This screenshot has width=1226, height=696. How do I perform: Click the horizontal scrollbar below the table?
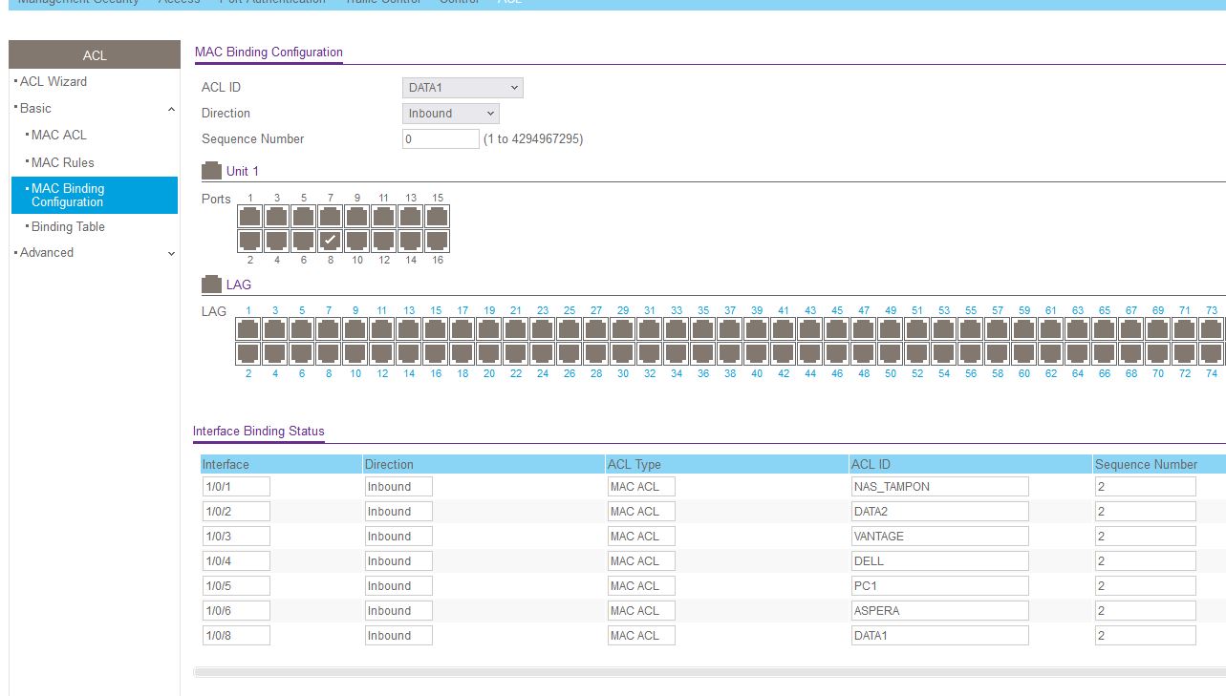[x=709, y=672]
